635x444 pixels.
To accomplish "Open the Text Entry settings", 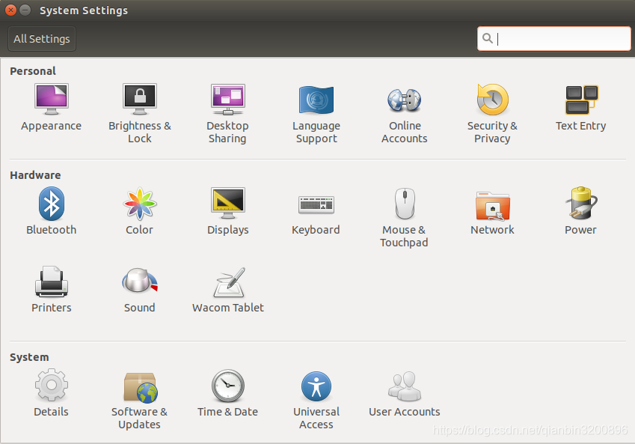I will (580, 107).
